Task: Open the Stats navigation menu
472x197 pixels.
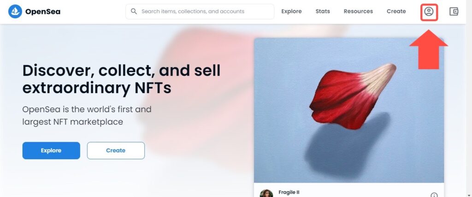Action: pos(323,12)
